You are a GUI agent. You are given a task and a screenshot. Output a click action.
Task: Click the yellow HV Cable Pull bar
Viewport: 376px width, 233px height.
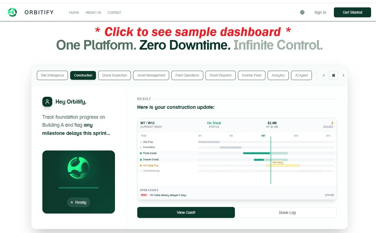pyautogui.click(x=283, y=166)
